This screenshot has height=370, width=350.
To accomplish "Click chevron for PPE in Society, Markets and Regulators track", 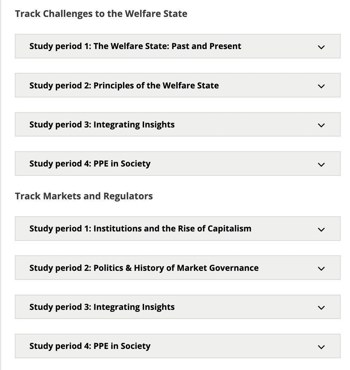I will [x=321, y=347].
